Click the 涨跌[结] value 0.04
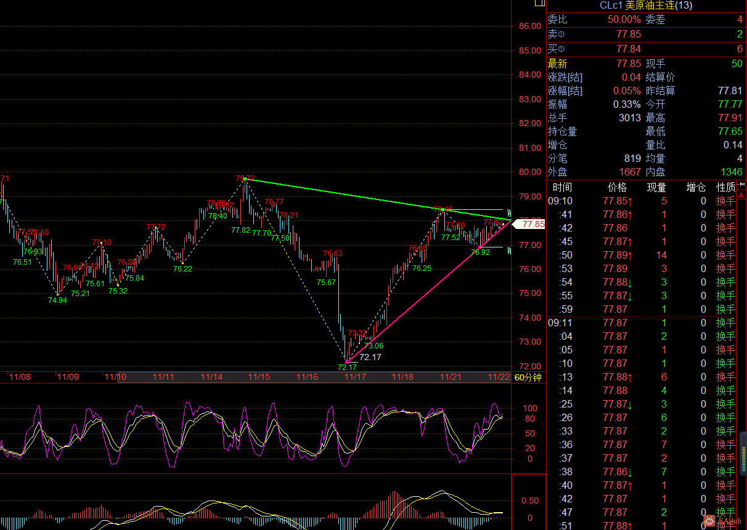Screen dimensions: 747x530 631,78
